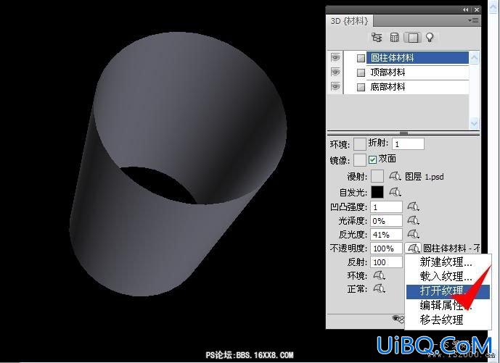
Task: Click the 反光度 41% field
Action: point(386,234)
